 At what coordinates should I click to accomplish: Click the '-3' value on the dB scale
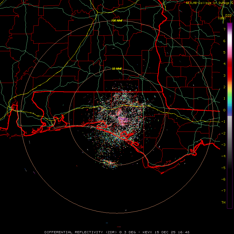[x=223, y=145]
